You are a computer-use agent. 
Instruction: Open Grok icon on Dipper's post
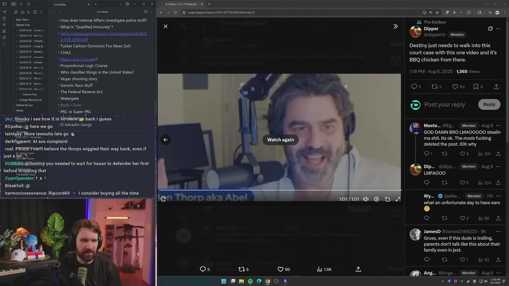coord(490,29)
